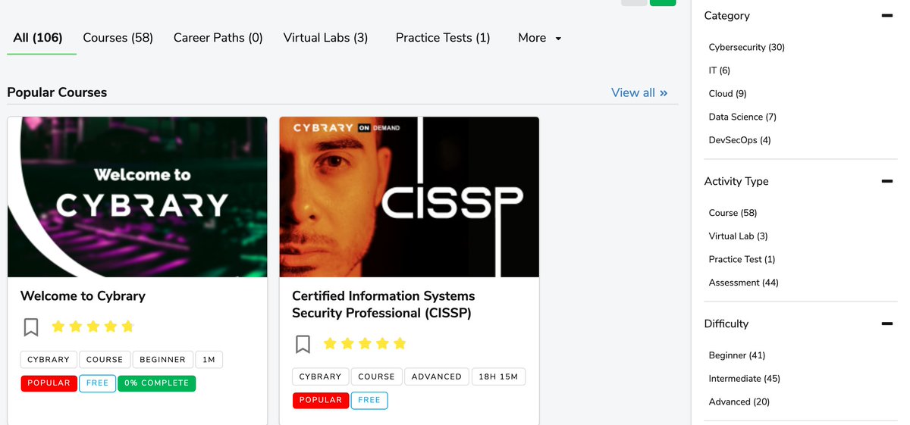
Task: Click the Popular Courses heading
Action: (57, 92)
